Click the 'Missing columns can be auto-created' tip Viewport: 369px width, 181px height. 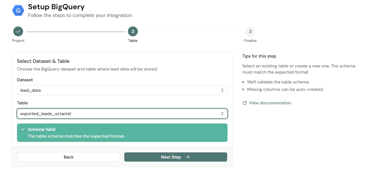[x=285, y=89]
